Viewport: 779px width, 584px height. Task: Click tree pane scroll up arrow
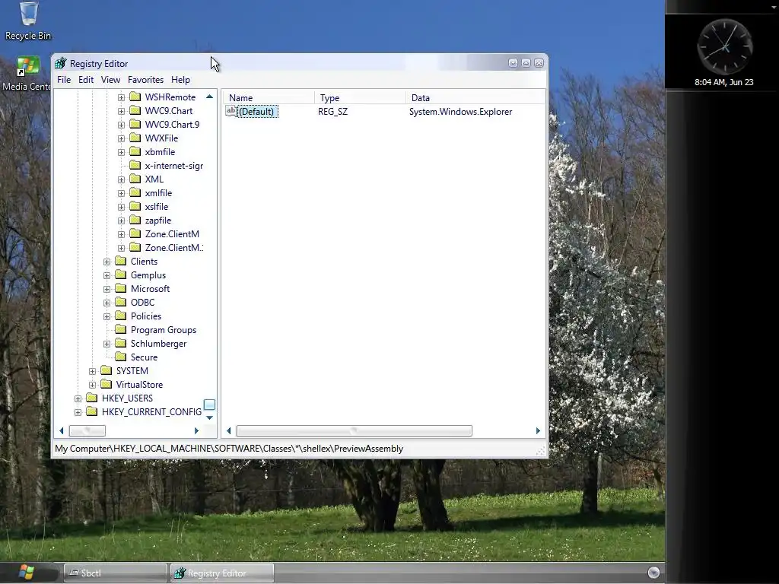(x=210, y=97)
